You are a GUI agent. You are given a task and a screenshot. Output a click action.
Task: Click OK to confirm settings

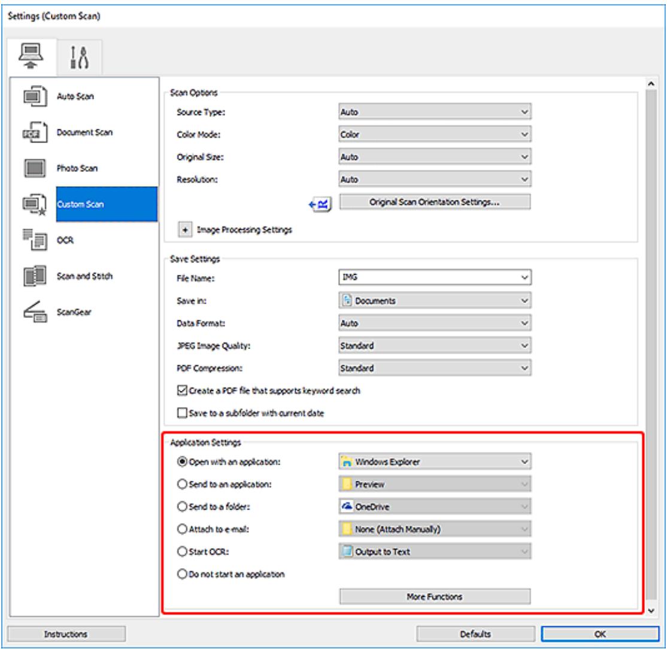[x=600, y=634]
